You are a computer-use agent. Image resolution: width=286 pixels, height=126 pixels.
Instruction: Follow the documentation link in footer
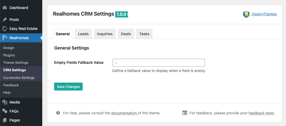click(124, 113)
